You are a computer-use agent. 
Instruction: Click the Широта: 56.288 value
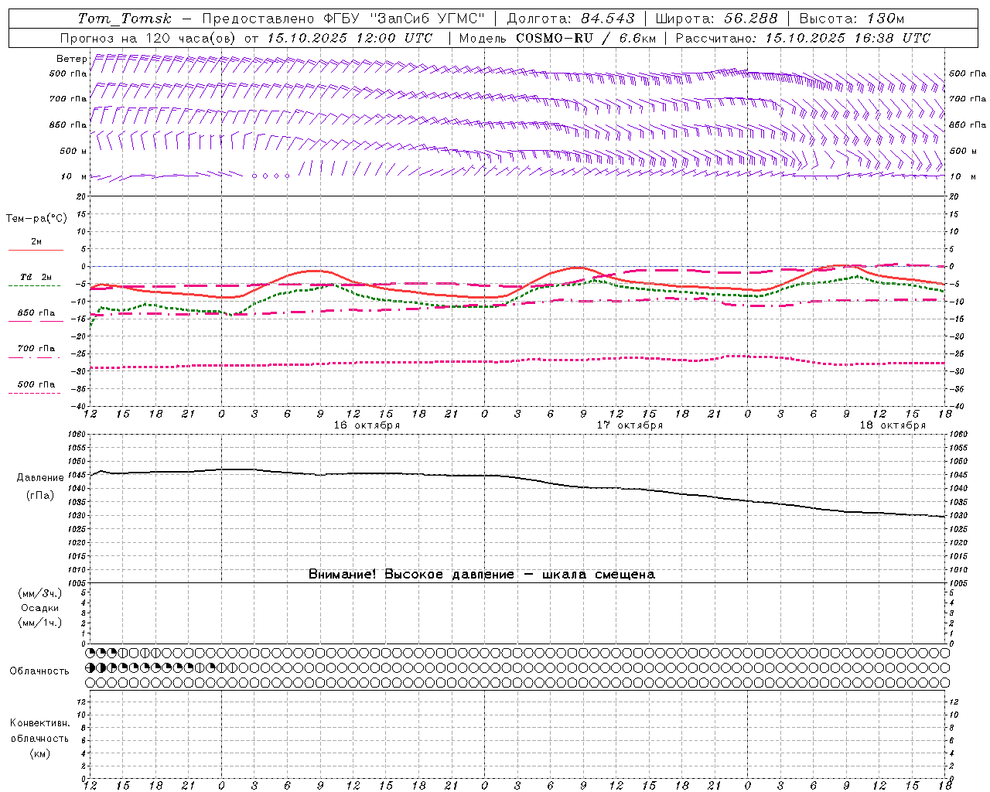point(717,19)
